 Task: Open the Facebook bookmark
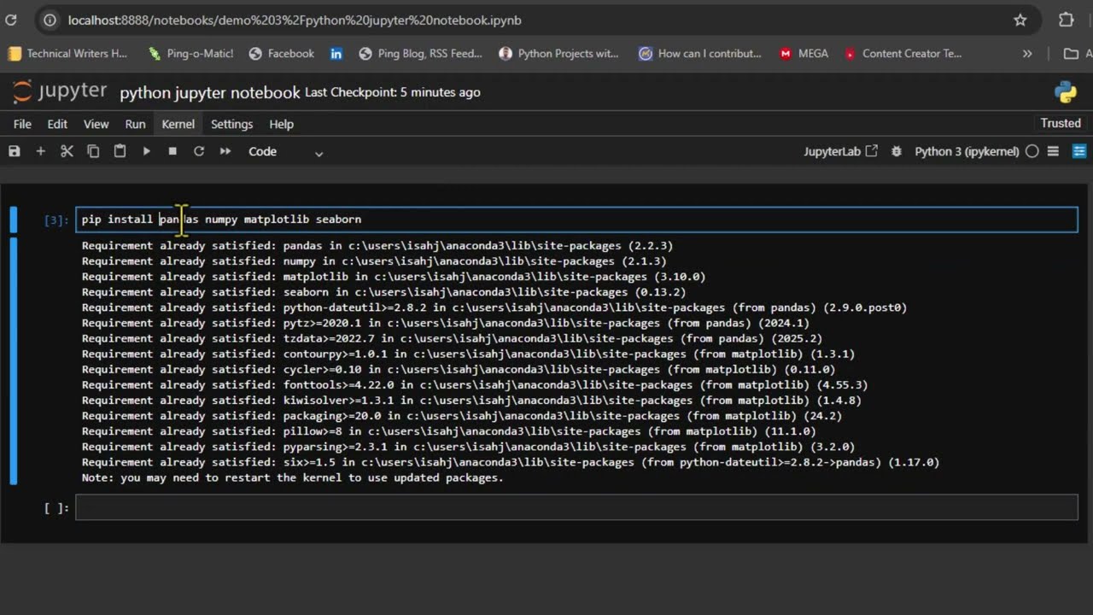pyautogui.click(x=282, y=53)
